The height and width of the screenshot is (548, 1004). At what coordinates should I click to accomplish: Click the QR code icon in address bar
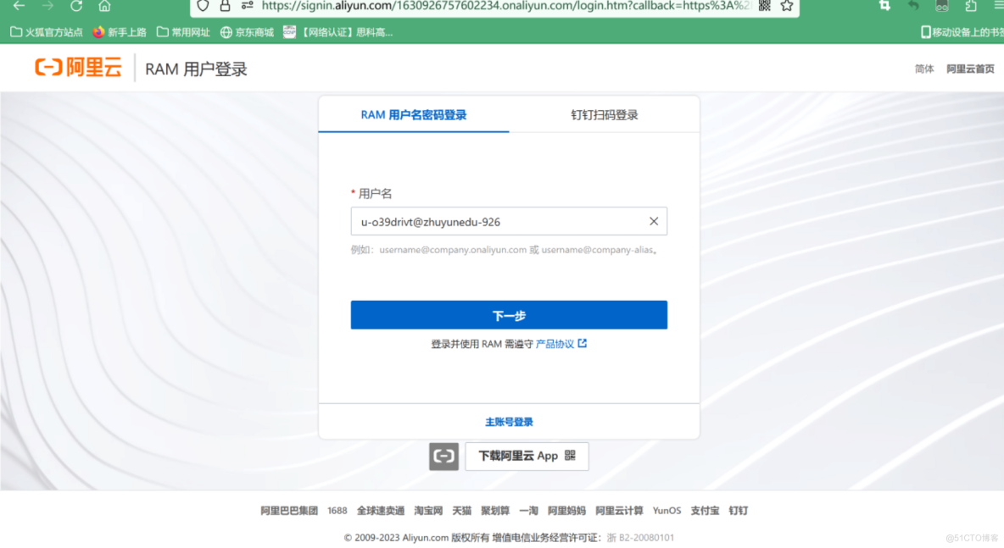click(764, 6)
